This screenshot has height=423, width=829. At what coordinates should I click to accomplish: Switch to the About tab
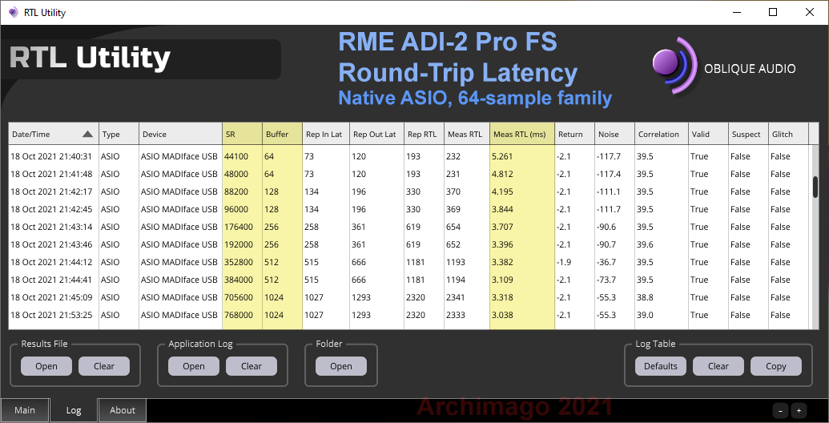tap(122, 410)
